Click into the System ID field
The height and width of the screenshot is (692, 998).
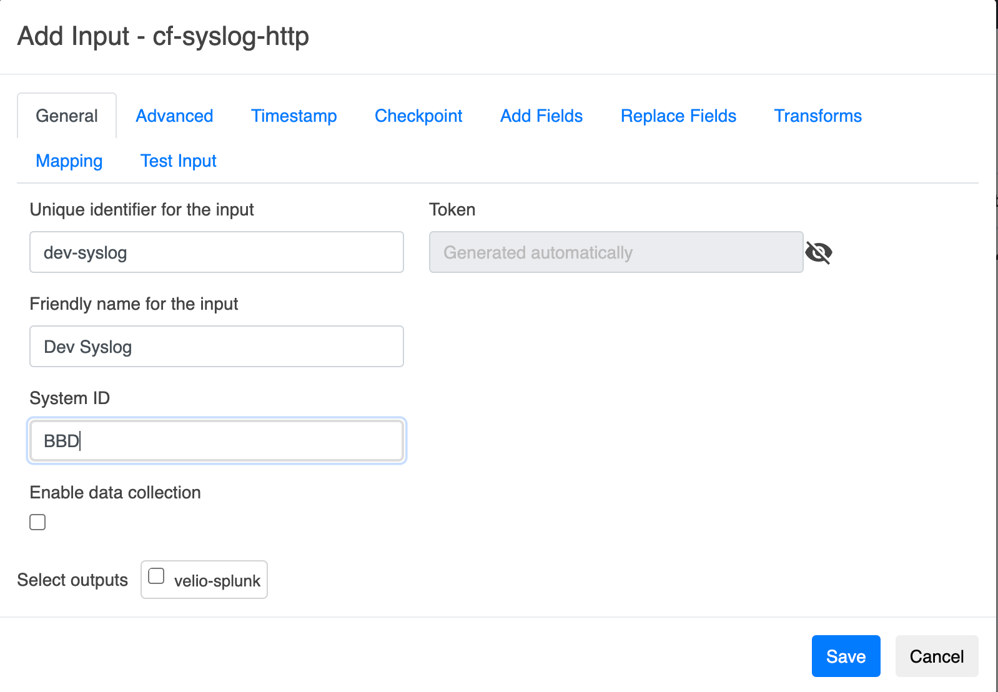[x=217, y=441]
